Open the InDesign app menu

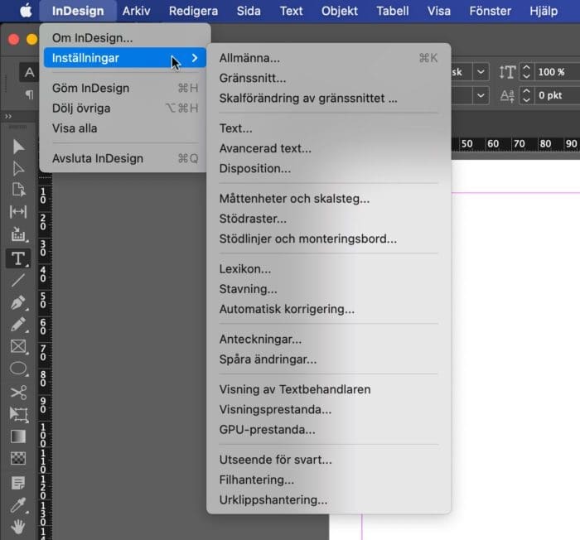(x=78, y=11)
